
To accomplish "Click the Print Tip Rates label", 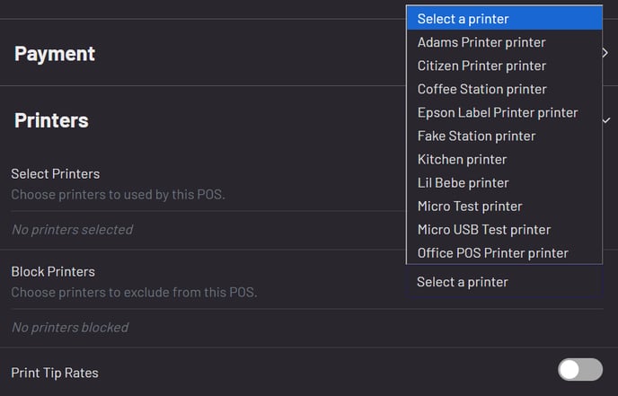I will click(55, 372).
